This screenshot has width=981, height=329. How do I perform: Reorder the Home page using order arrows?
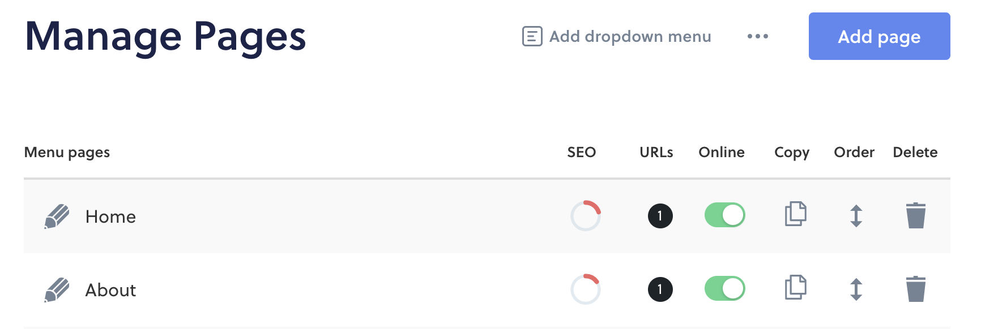[x=856, y=216]
